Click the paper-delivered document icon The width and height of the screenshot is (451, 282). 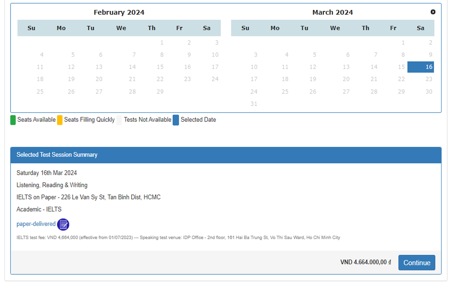[x=63, y=224]
